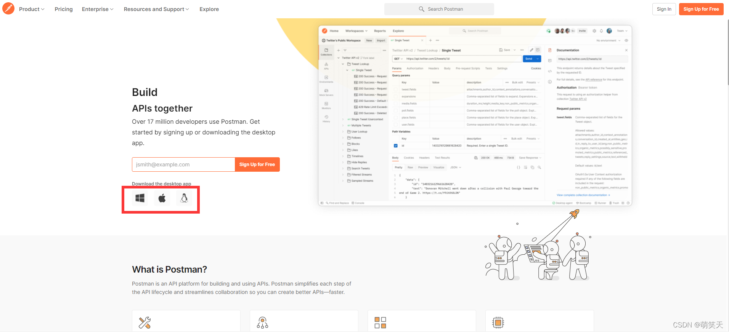This screenshot has width=729, height=332.
Task: Go to the Pricing page
Action: point(64,9)
